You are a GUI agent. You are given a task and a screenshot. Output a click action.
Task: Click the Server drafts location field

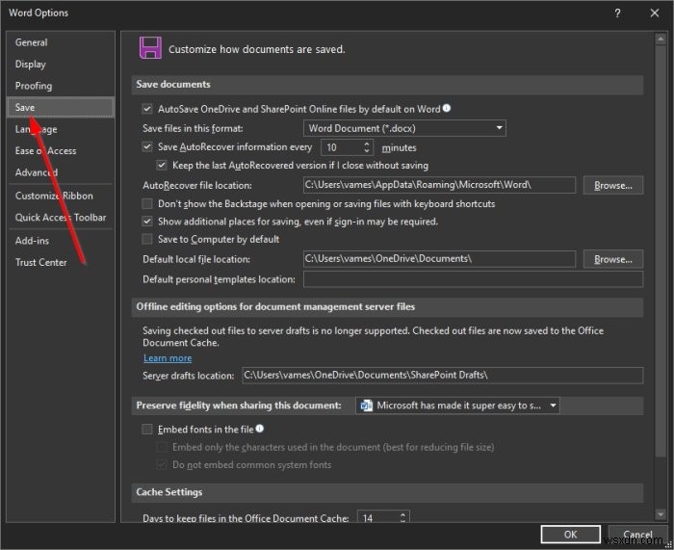pos(443,375)
